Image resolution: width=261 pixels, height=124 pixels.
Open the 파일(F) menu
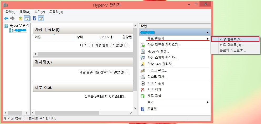(11, 12)
